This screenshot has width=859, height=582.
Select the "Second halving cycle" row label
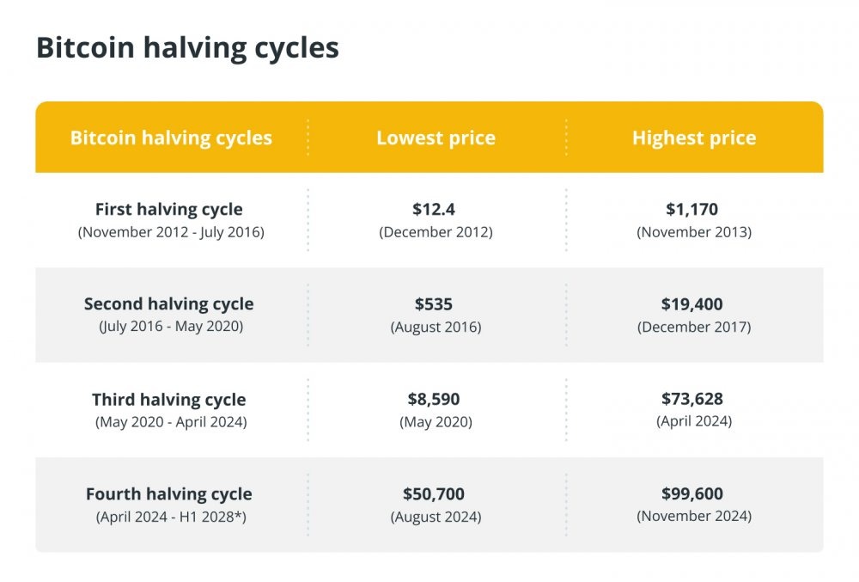(169, 303)
